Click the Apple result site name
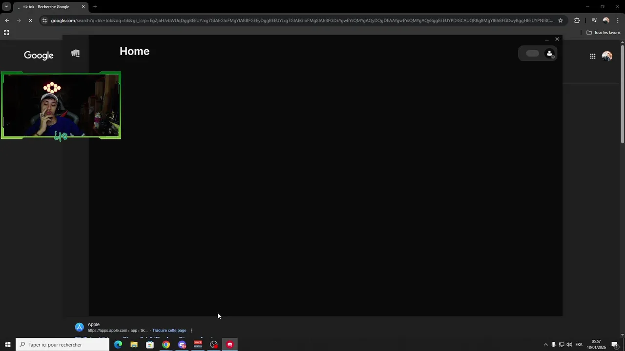 tap(94, 324)
